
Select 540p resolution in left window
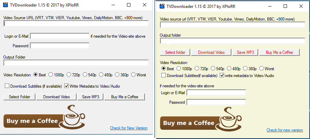click(x=85, y=75)
